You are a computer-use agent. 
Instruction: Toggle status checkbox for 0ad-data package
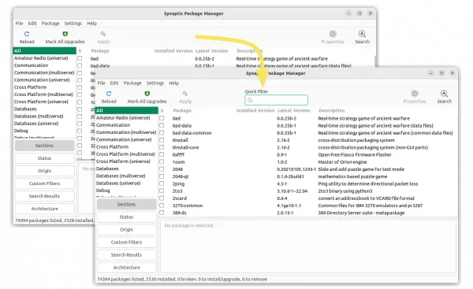pos(162,125)
